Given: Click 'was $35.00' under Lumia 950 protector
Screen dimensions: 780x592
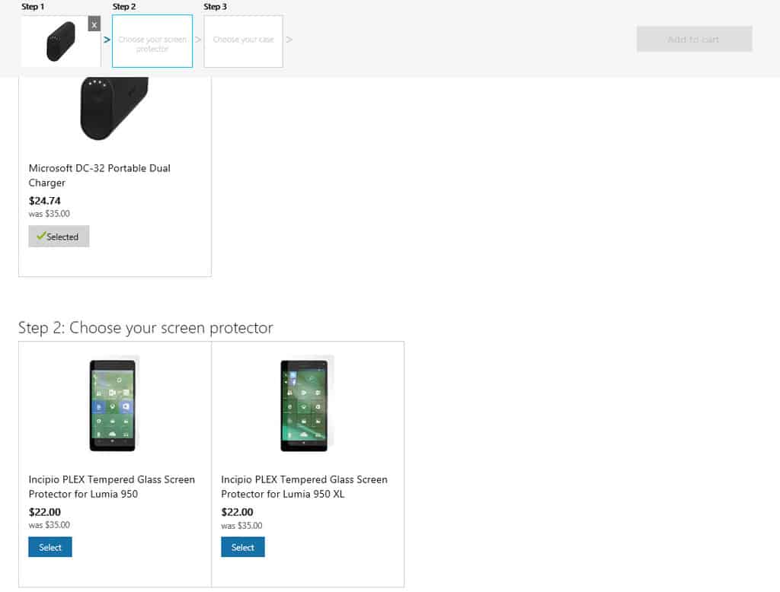Looking at the screenshot, I should [x=50, y=525].
